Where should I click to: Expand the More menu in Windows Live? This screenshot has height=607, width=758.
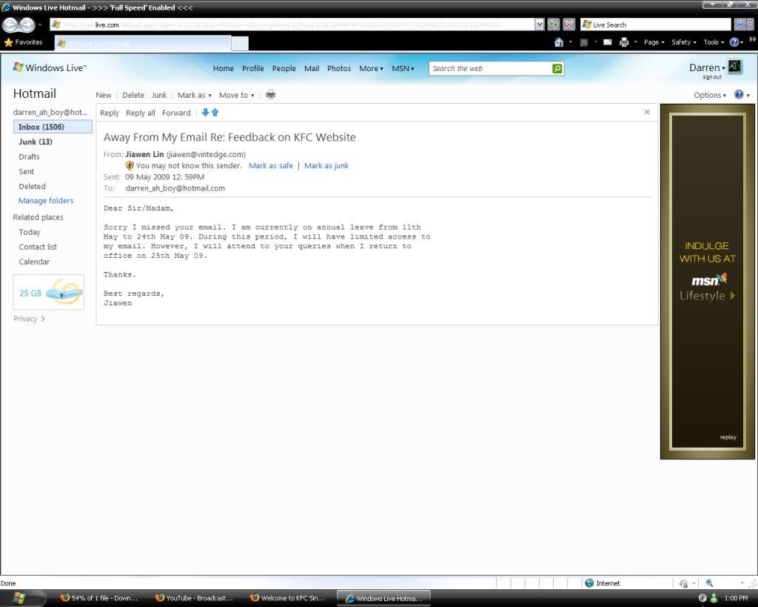371,68
